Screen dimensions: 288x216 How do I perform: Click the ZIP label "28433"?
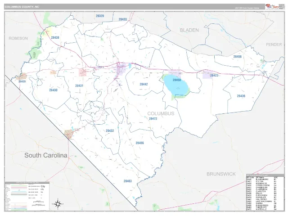pyautogui.click(x=122, y=19)
